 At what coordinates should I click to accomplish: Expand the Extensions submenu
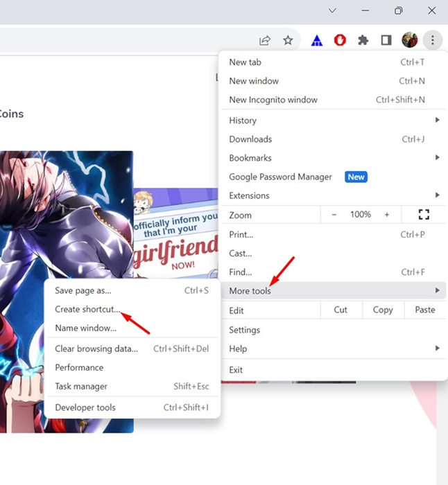click(334, 195)
